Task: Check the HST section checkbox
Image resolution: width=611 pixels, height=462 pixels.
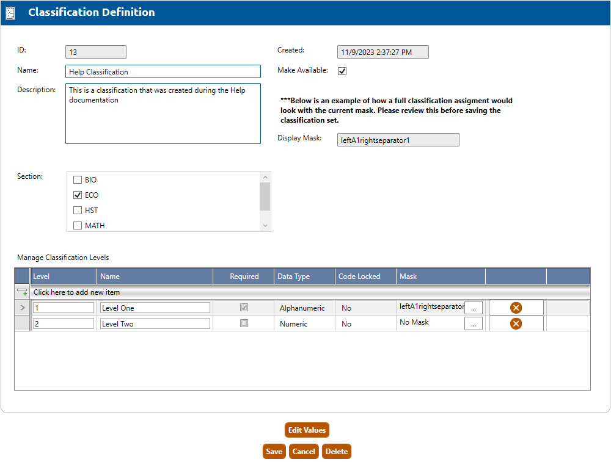Action: 78,211
